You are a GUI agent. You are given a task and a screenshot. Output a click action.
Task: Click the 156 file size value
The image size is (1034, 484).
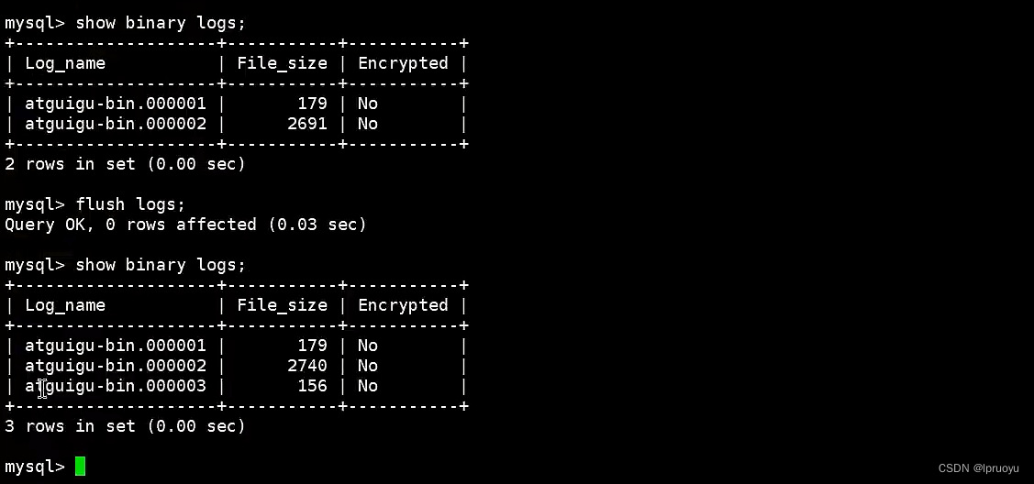(x=313, y=386)
